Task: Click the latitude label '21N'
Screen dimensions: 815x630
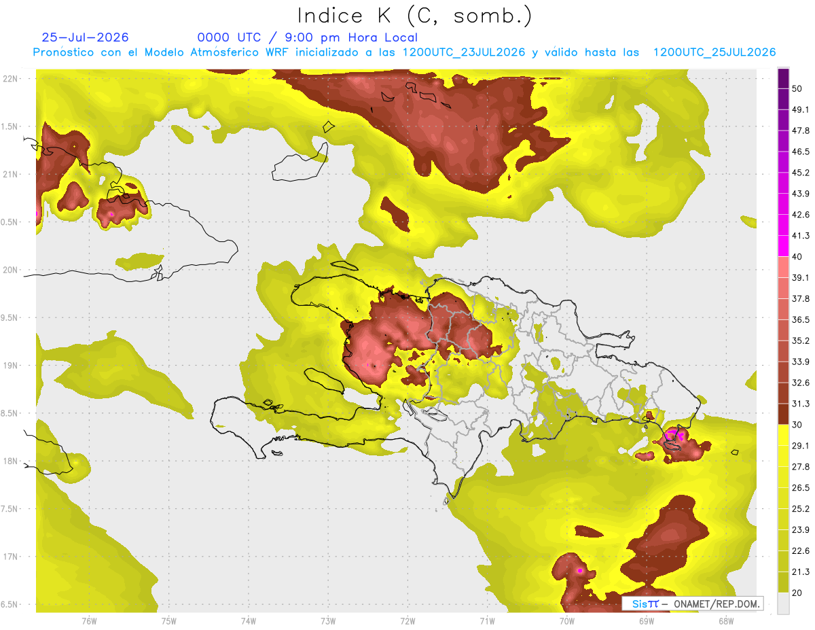Action: pos(12,174)
